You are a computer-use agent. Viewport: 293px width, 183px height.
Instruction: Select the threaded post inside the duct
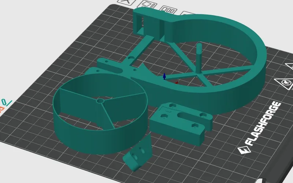tap(199, 58)
